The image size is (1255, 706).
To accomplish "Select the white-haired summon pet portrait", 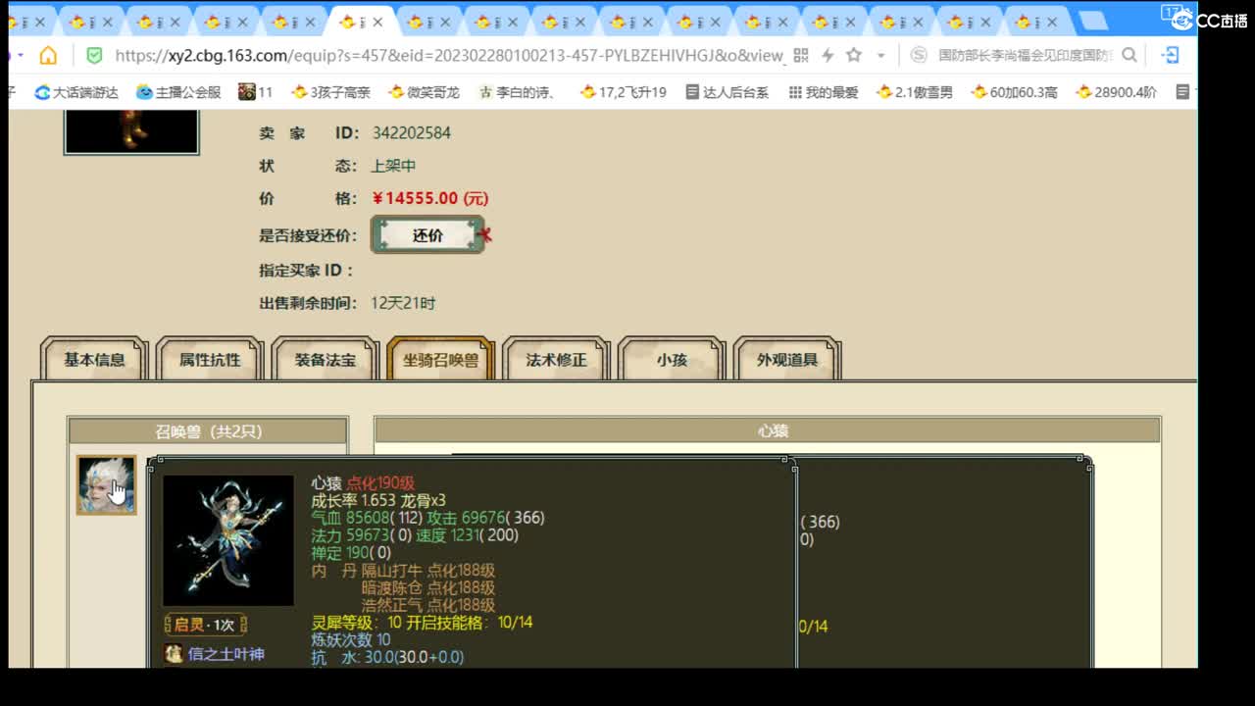I will (x=107, y=485).
